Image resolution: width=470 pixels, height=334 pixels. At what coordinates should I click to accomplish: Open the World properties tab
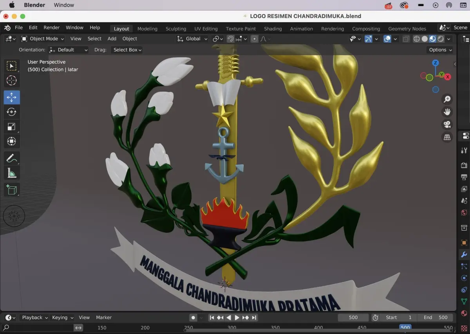[464, 213]
